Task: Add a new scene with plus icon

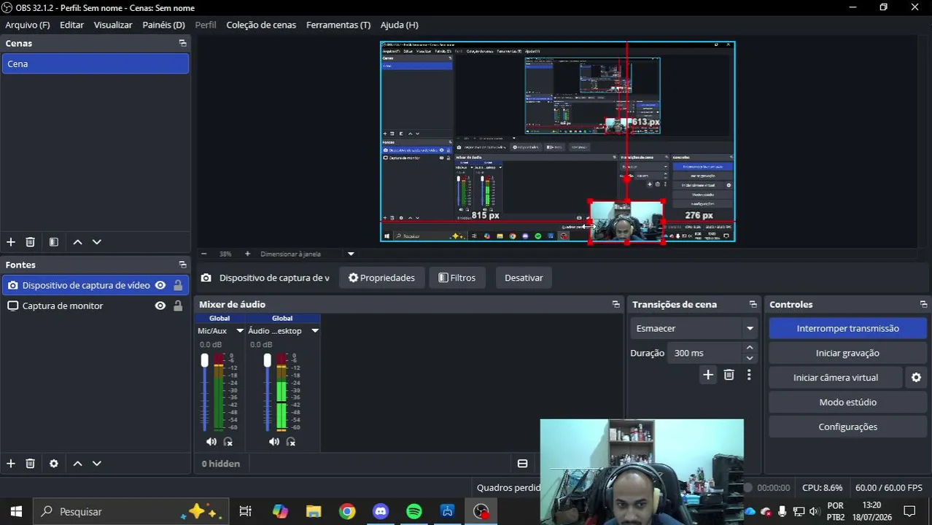Action: [x=10, y=242]
